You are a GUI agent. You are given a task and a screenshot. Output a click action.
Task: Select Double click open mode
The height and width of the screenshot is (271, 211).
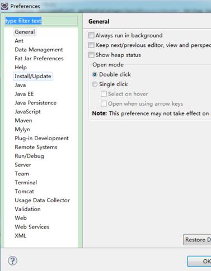tap(95, 74)
